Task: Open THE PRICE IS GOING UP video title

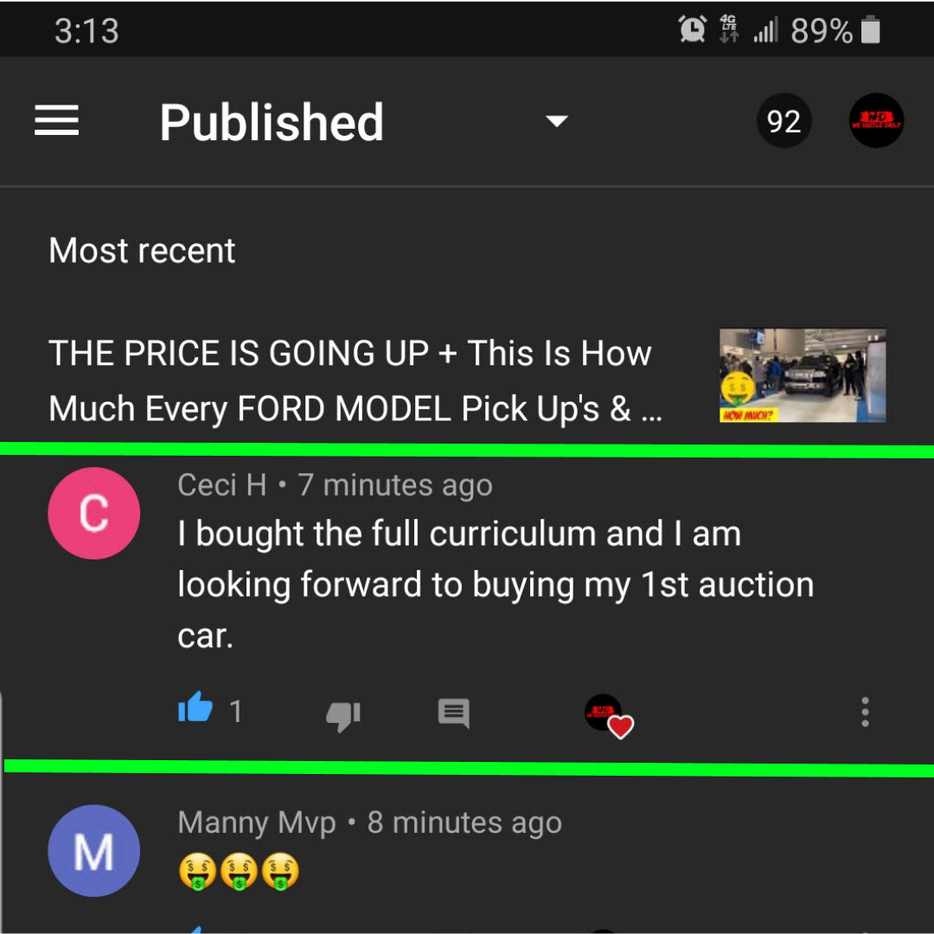Action: [355, 381]
